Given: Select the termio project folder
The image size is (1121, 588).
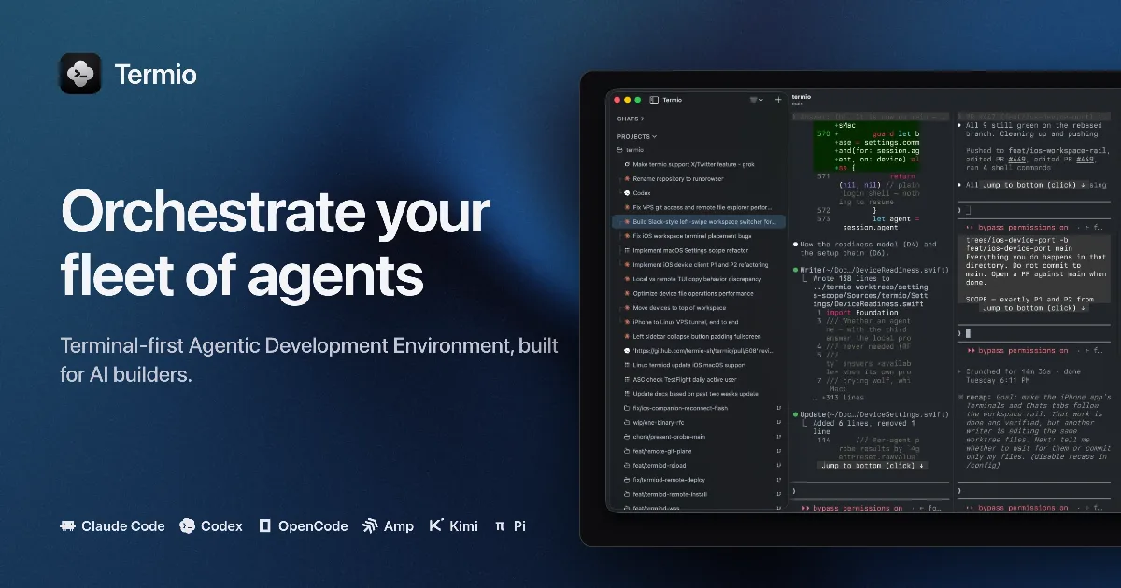Looking at the screenshot, I should point(631,150).
